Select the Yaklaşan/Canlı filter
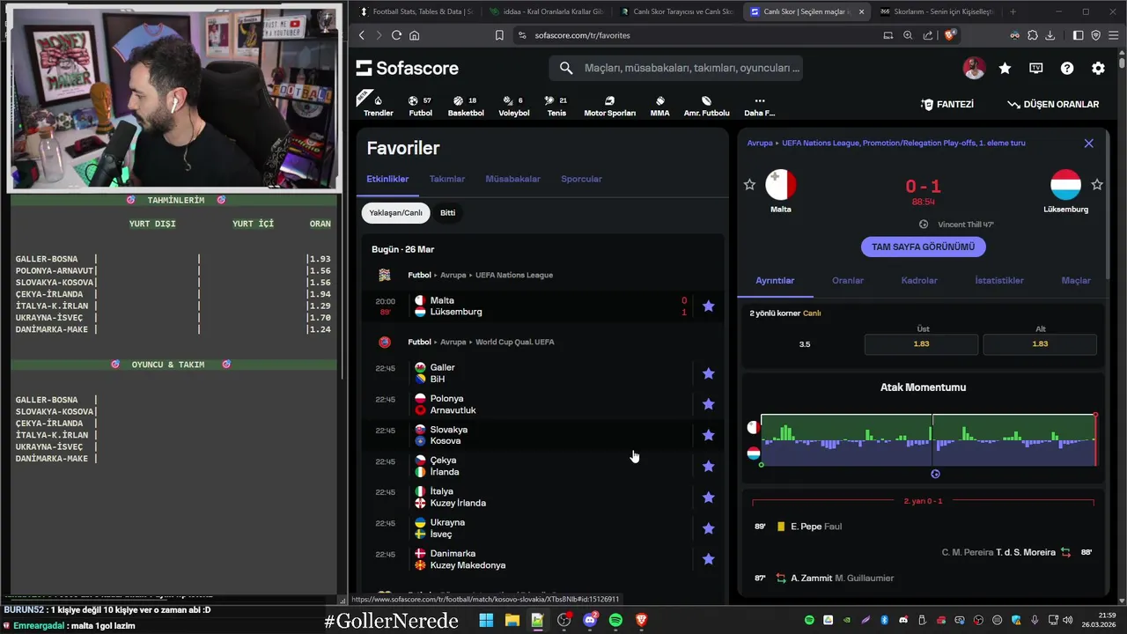1127x634 pixels. click(395, 212)
